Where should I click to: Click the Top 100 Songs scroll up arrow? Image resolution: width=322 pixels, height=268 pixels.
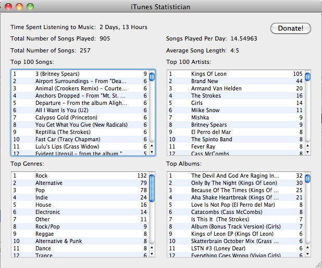pos(152,145)
